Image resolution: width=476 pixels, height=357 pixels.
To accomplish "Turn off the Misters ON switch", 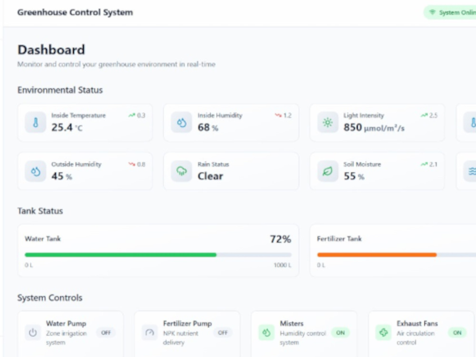I will point(340,333).
